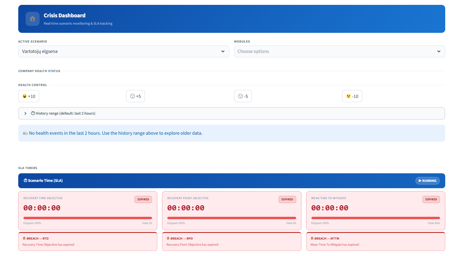
Task: Apply -5 health with frowning face button
Action: [x=243, y=96]
